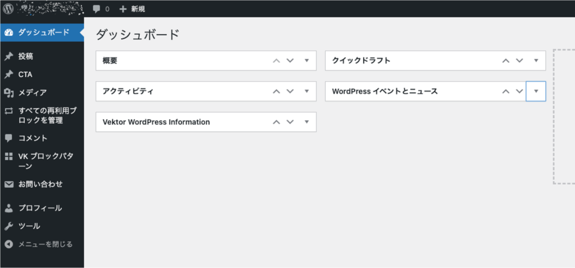Open comments bubble icon in admin bar
This screenshot has width=575, height=268.
click(x=97, y=9)
